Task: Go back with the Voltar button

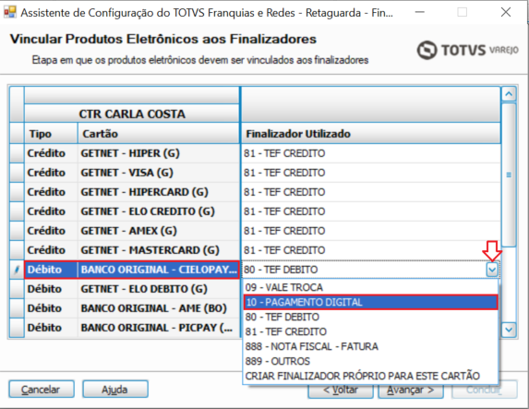Action: [x=341, y=391]
